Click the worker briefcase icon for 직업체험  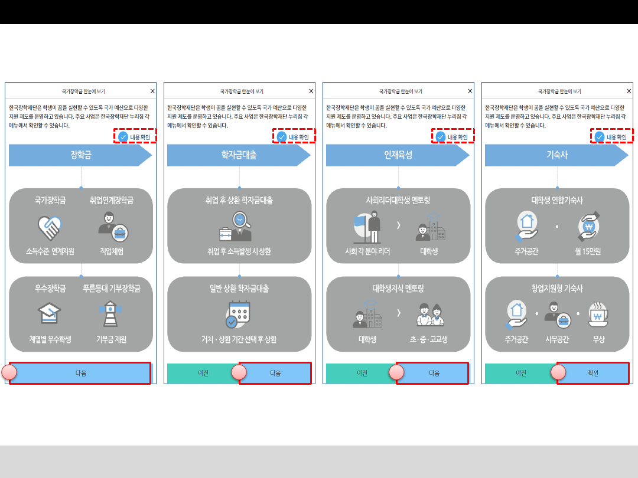point(112,227)
